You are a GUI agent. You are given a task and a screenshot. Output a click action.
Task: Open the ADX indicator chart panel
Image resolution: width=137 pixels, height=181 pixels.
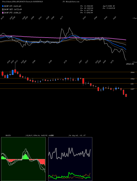coord(70,159)
